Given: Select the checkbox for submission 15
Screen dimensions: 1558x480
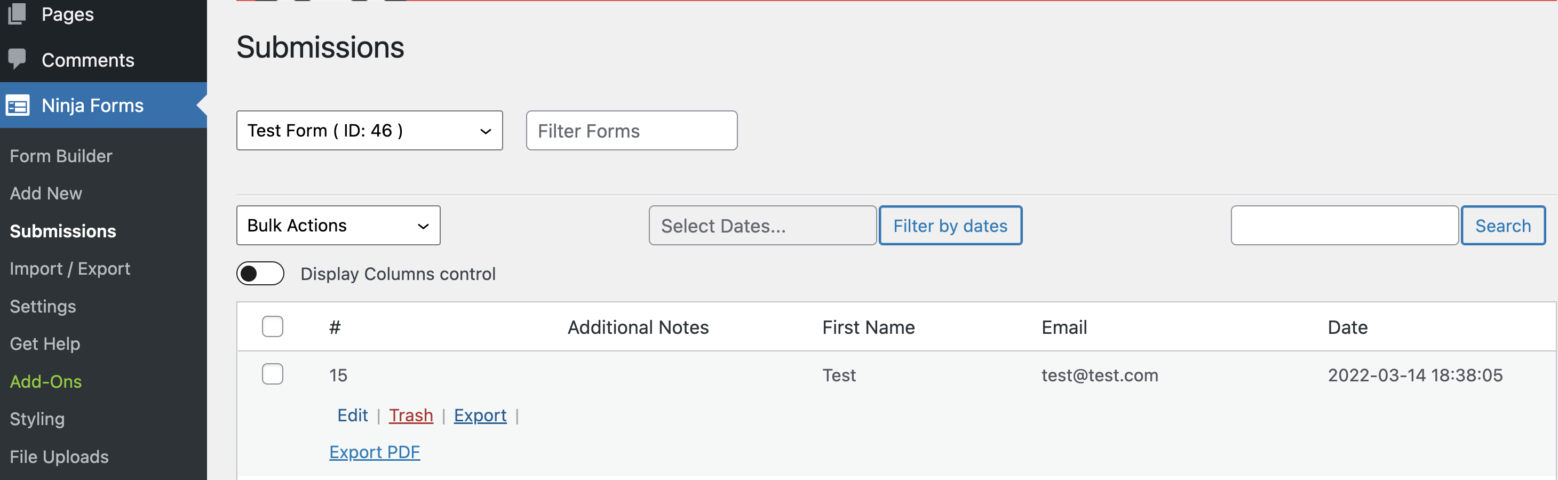Looking at the screenshot, I should tap(272, 374).
